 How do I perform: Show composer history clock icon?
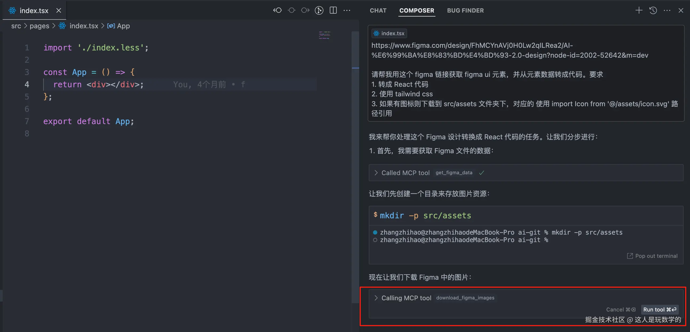(653, 10)
